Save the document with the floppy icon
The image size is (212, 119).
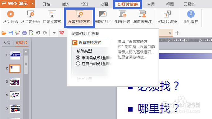11,33
